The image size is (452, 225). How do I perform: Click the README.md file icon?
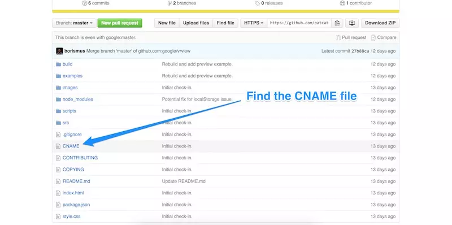[x=58, y=181]
